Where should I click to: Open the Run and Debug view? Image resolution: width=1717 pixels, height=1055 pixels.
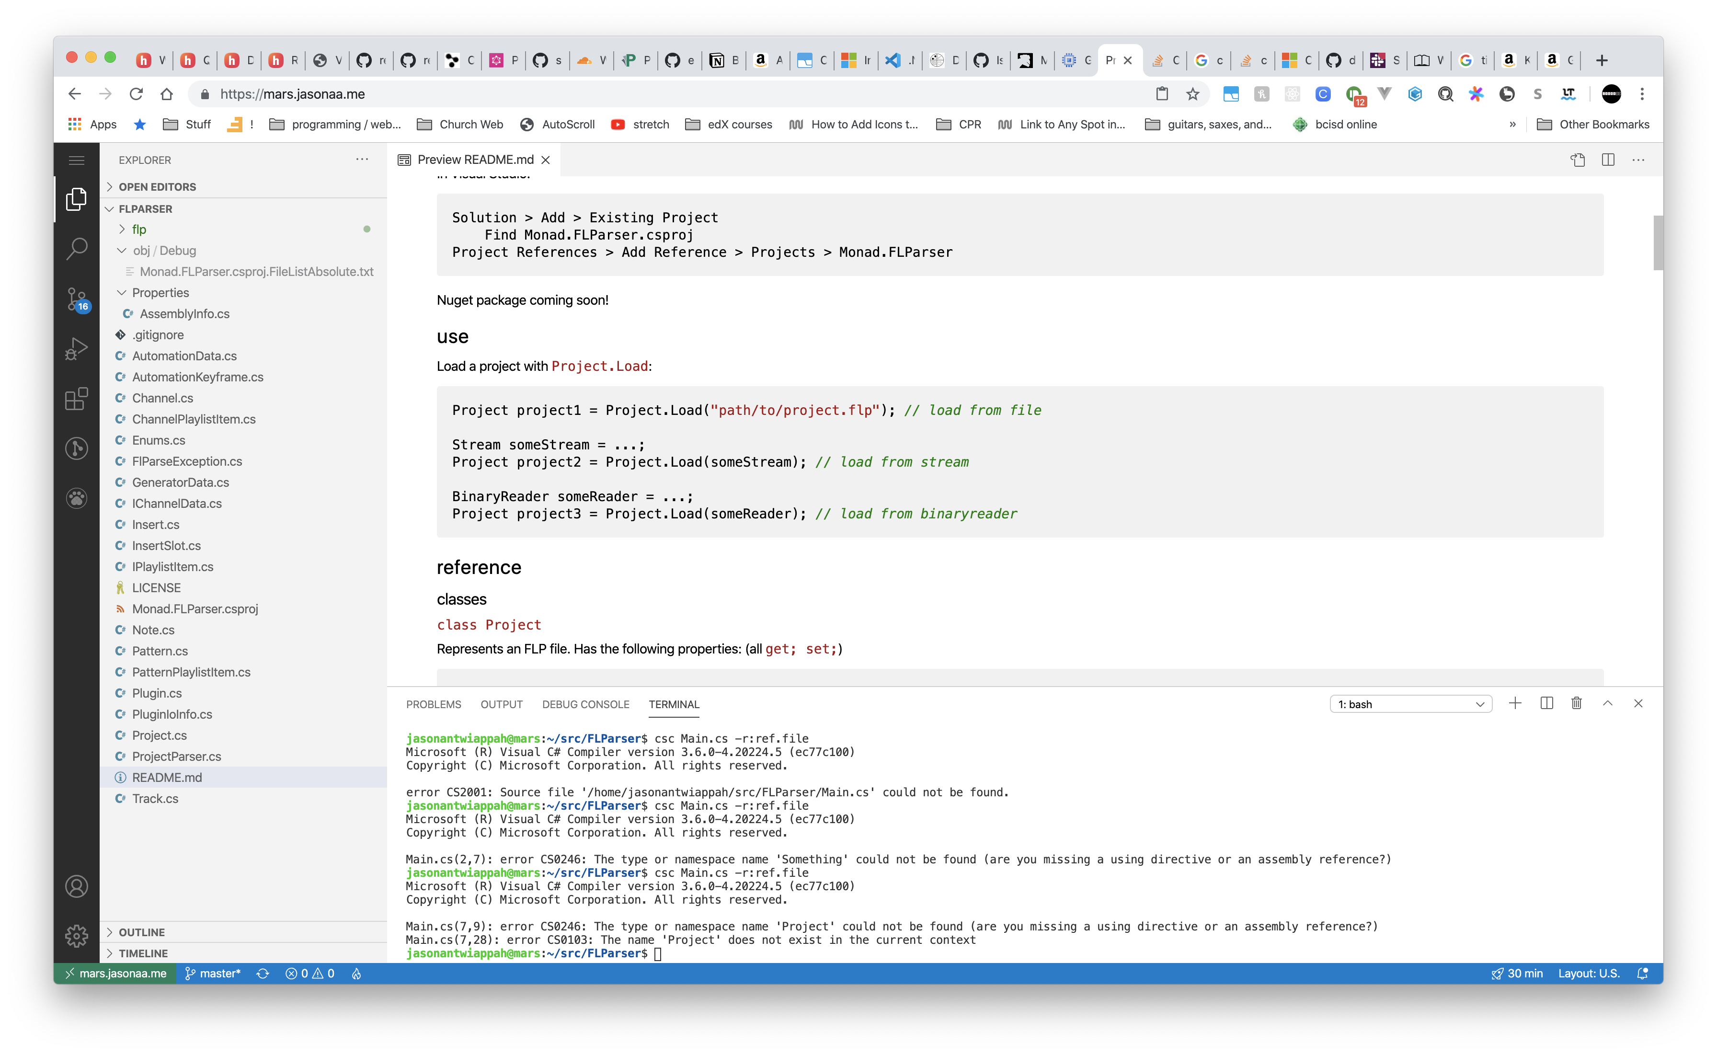pyautogui.click(x=76, y=348)
